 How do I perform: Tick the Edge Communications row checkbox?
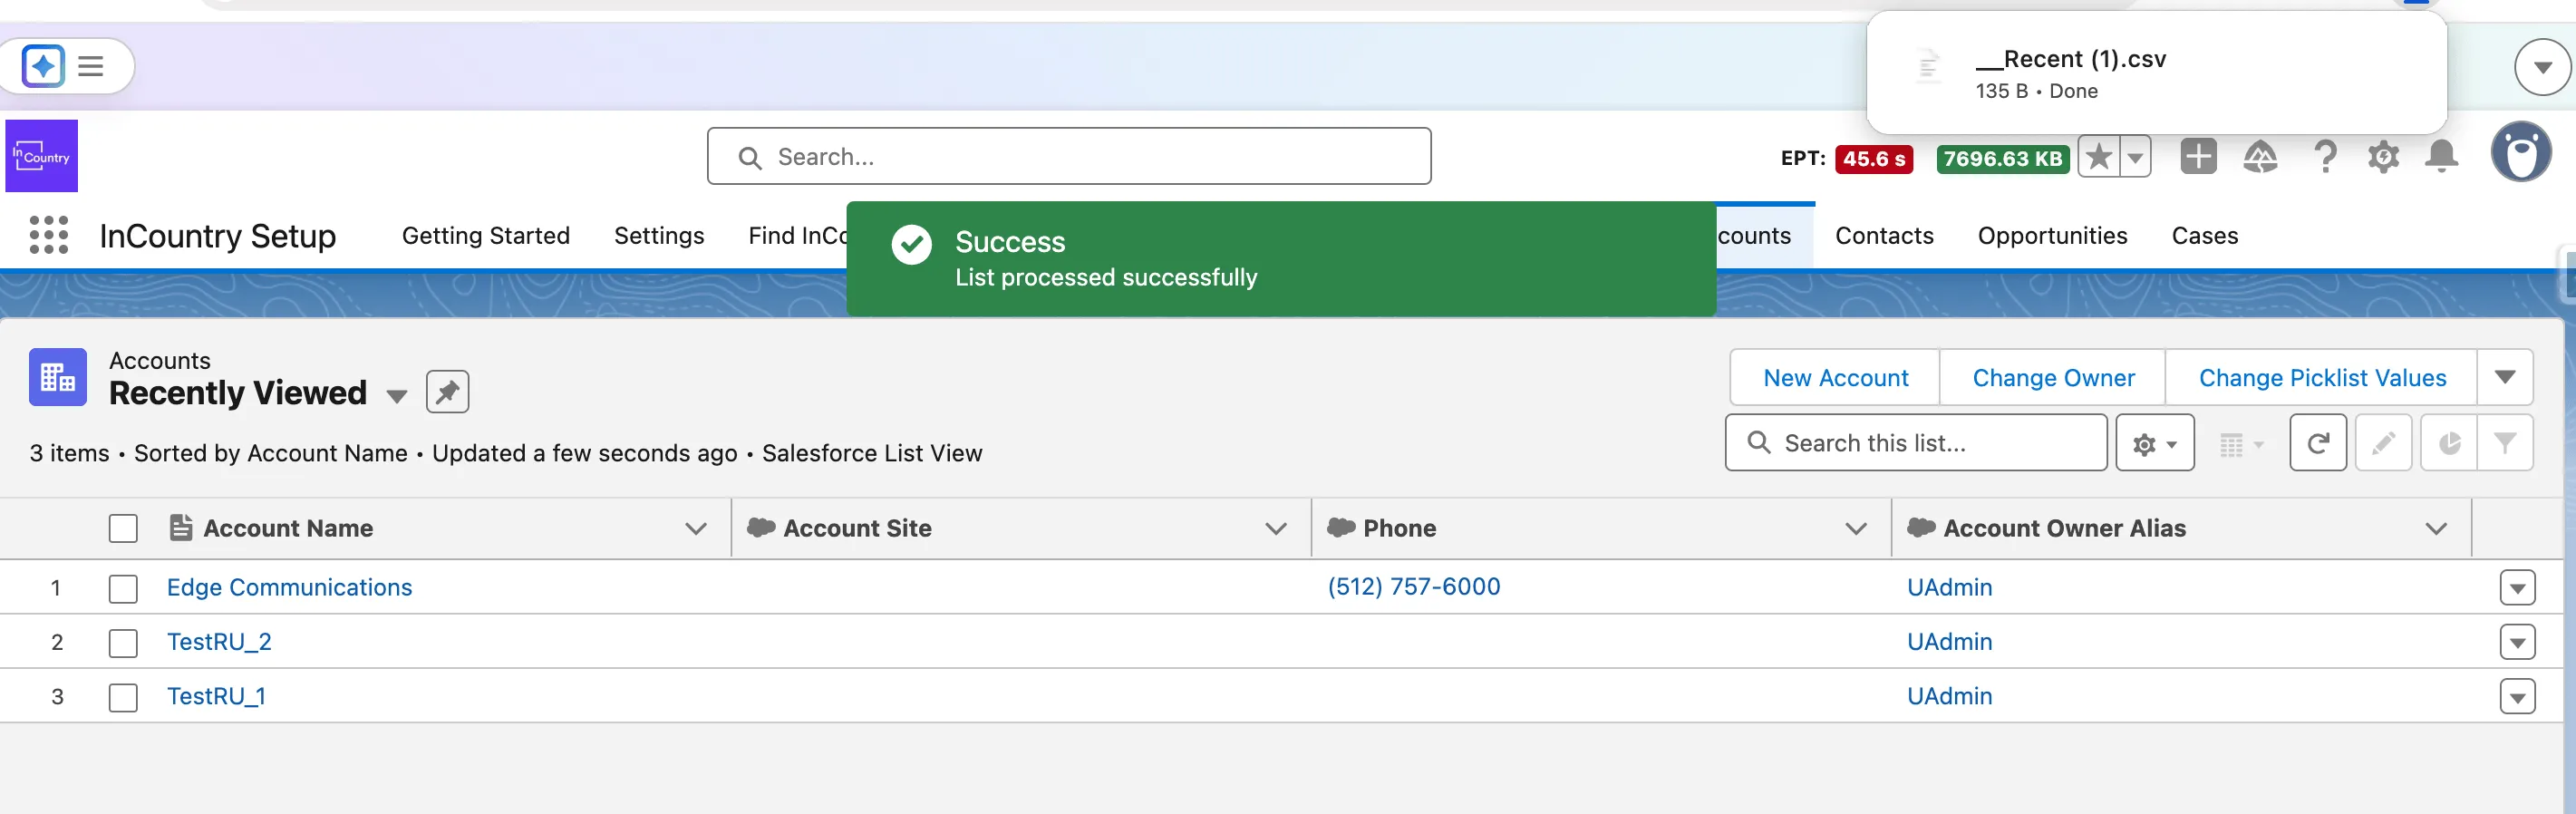click(123, 588)
